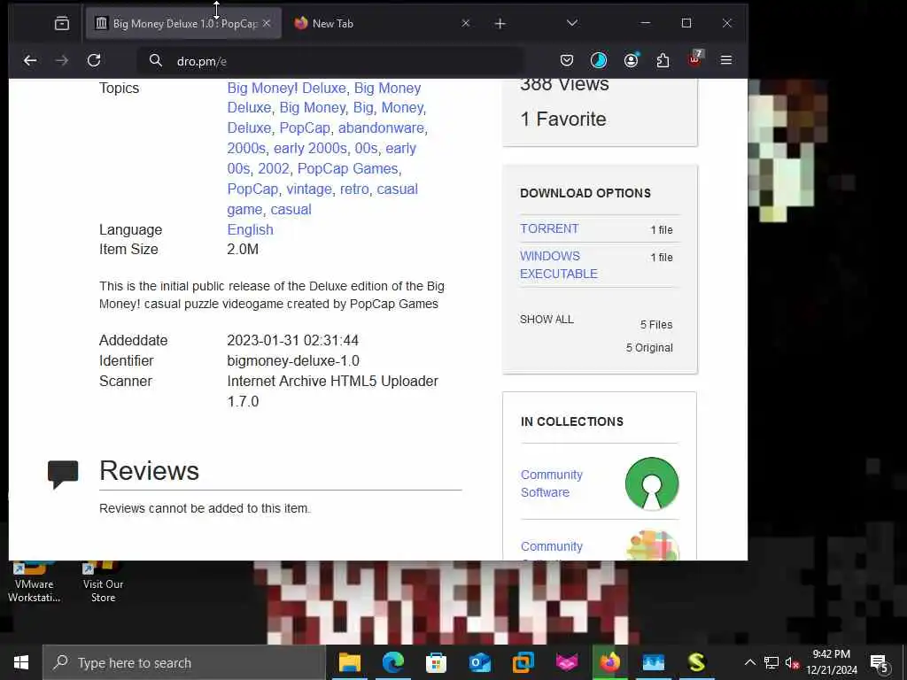Open VMware Workstation from the taskbar
This screenshot has width=907, height=680.
pos(523,662)
